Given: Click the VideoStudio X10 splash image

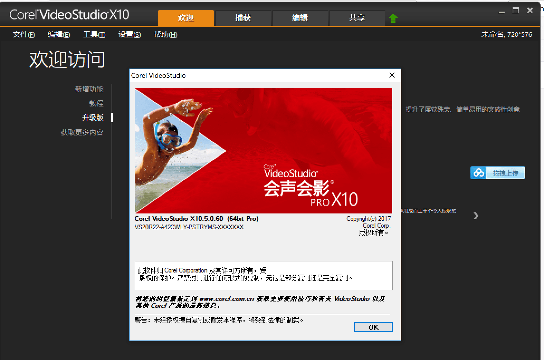Looking at the screenshot, I should click(263, 150).
